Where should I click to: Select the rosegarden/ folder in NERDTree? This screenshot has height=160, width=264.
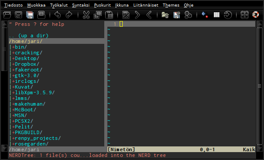(x=32, y=144)
